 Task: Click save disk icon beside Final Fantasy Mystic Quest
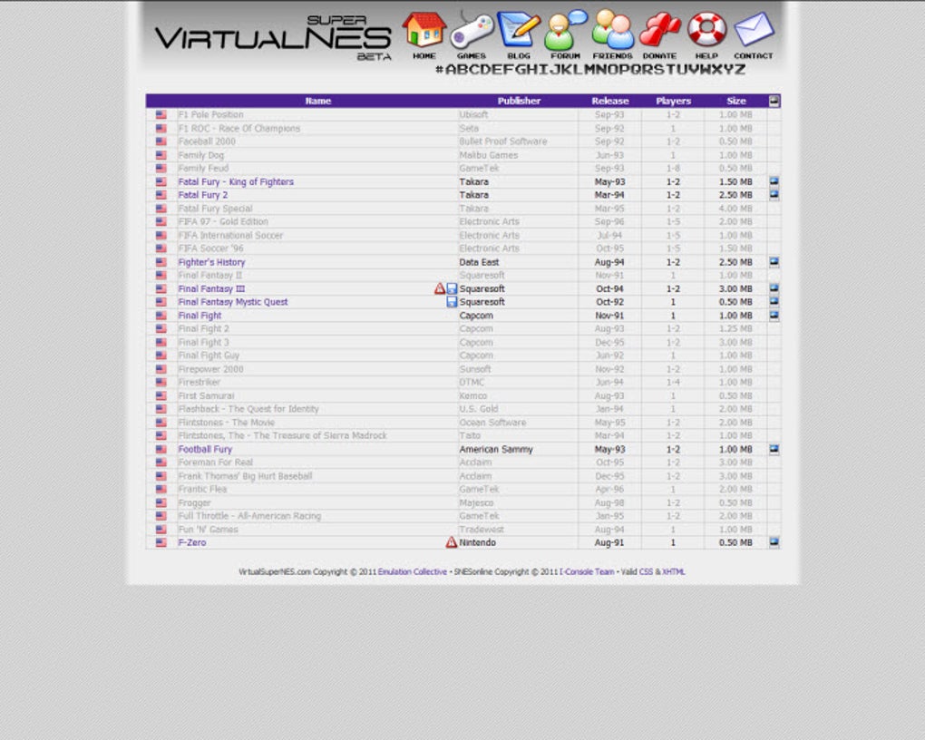pos(452,302)
